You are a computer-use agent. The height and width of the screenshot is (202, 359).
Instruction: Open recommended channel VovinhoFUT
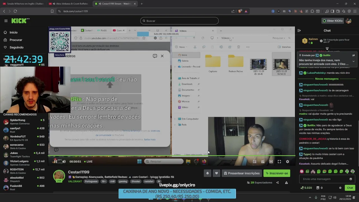(24, 138)
